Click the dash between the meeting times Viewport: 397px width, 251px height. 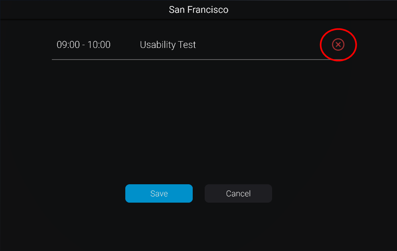coord(83,45)
